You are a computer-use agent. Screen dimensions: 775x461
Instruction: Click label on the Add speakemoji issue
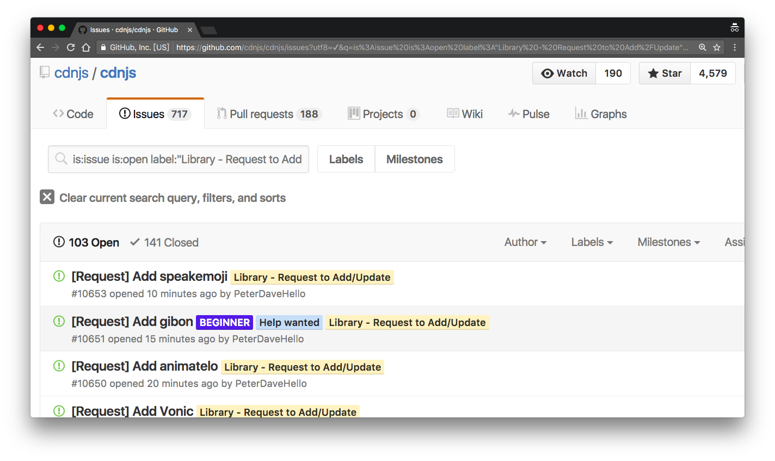click(x=312, y=277)
